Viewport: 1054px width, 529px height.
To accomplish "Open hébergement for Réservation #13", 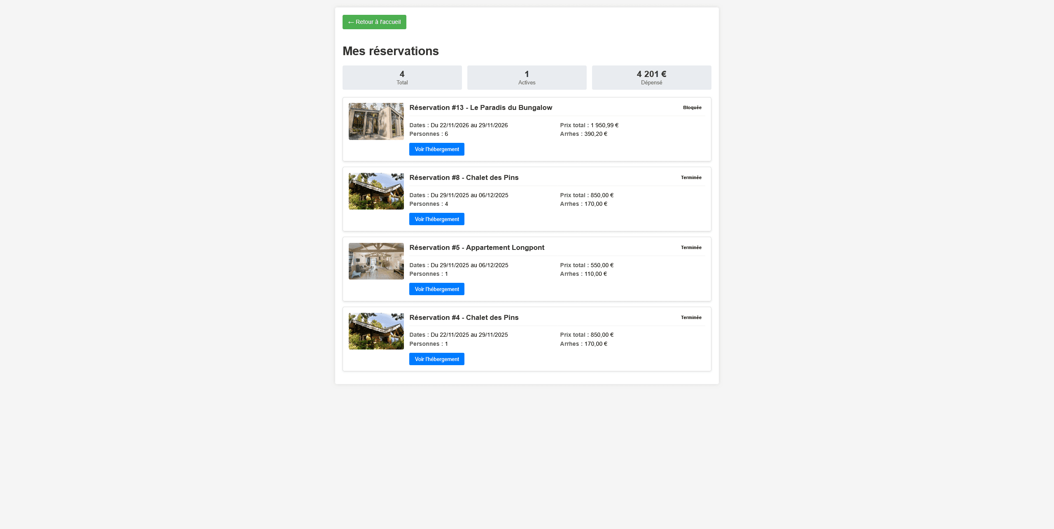I will 436,149.
